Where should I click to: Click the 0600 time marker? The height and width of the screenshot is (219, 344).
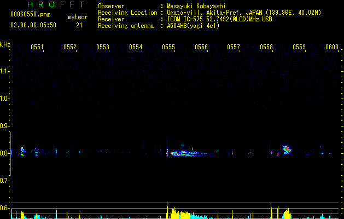point(332,47)
